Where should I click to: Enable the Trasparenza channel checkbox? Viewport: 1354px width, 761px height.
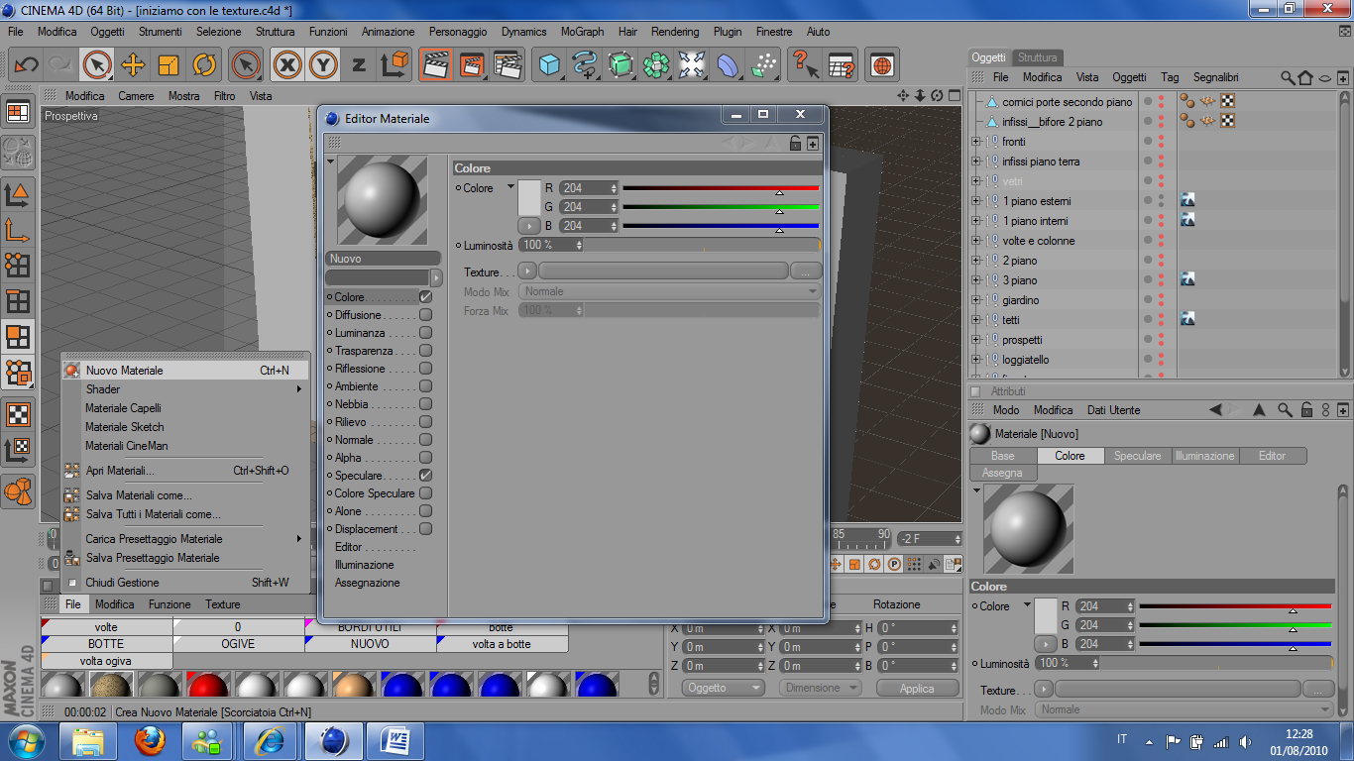coord(425,351)
